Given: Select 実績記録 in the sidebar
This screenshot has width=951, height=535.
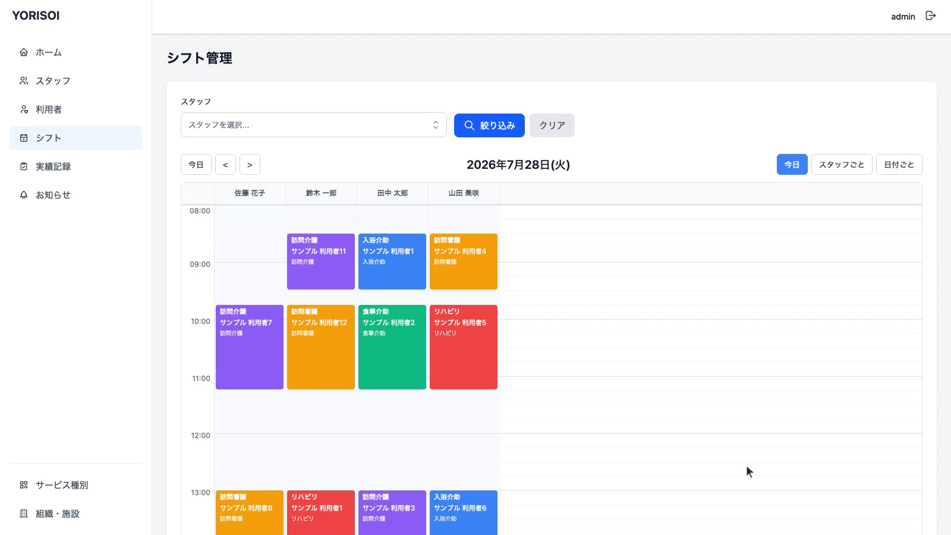Looking at the screenshot, I should click(75, 166).
